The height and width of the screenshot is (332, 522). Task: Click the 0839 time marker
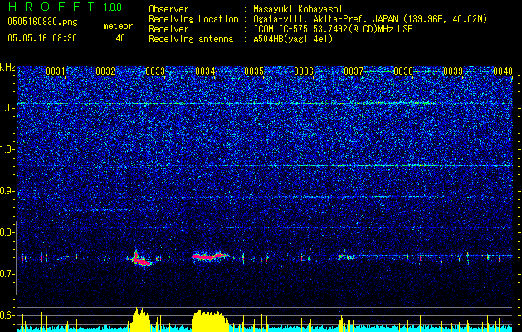453,71
